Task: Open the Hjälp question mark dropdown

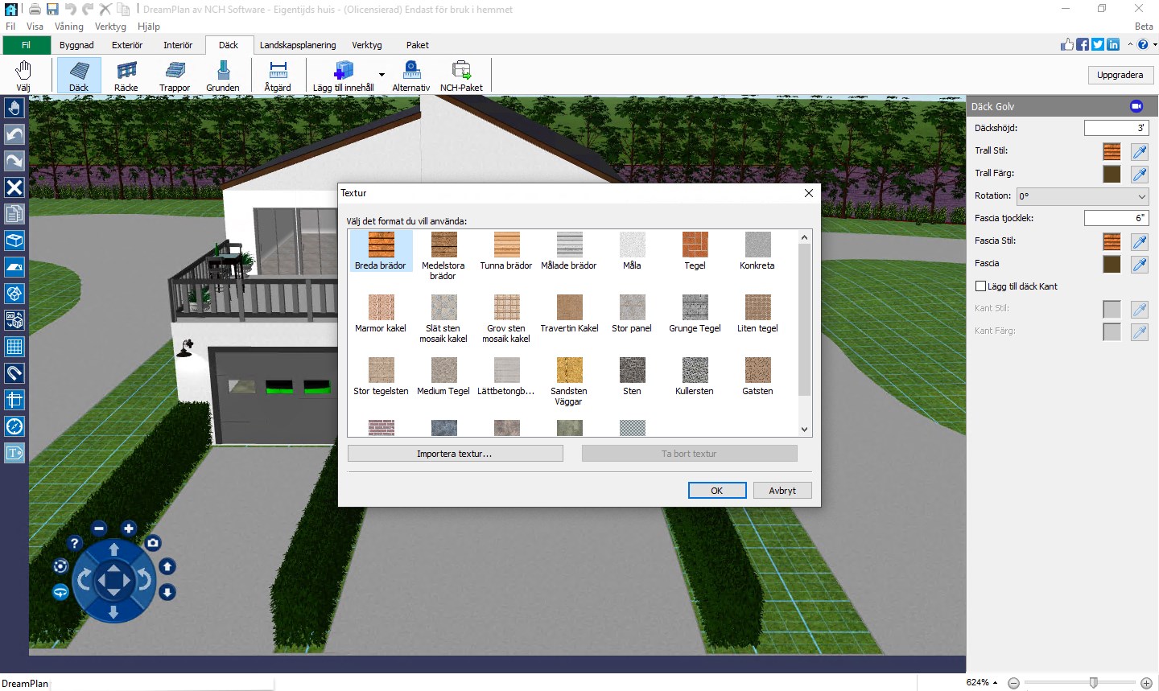Action: (x=1143, y=44)
